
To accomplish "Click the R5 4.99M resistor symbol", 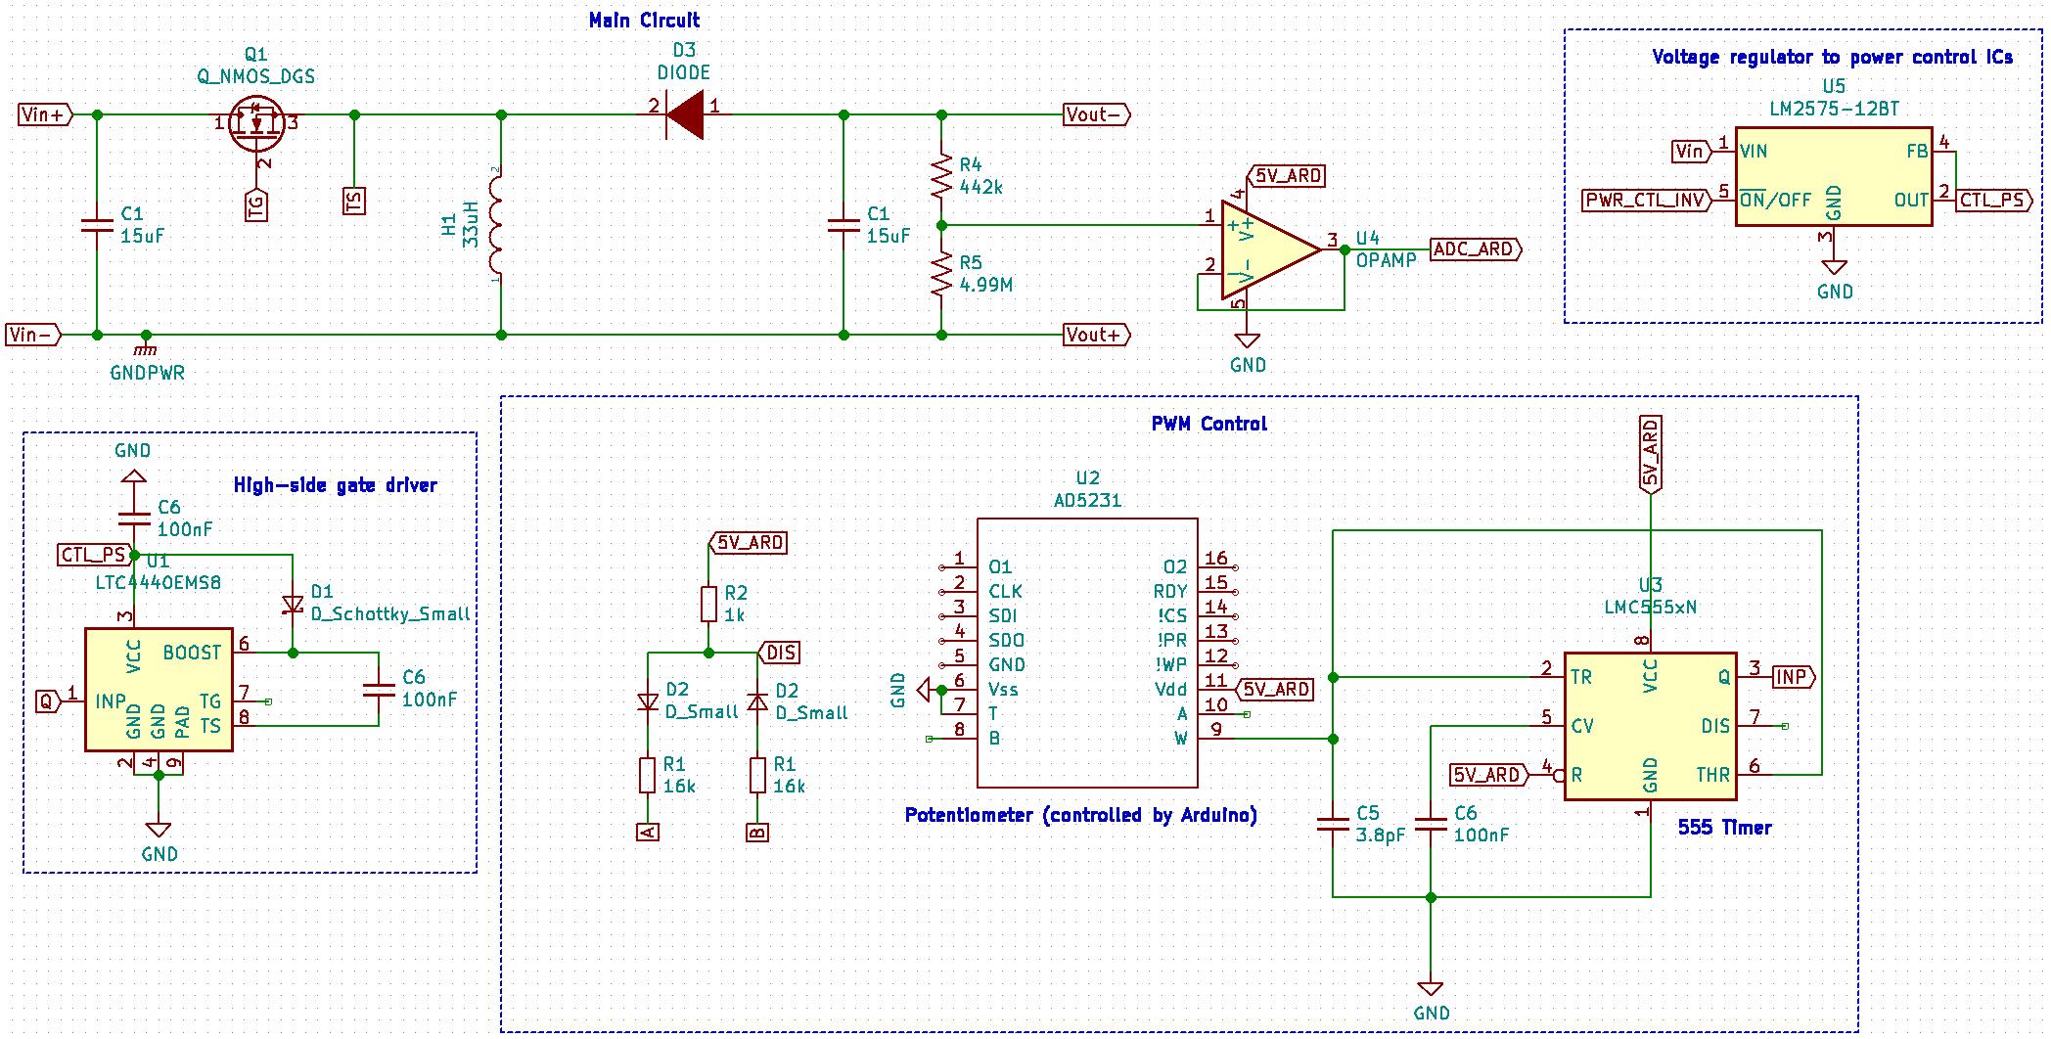I will click(x=941, y=274).
